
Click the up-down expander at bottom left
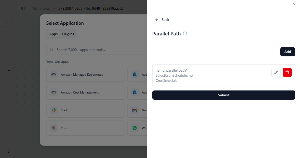pyautogui.click(x=8, y=151)
